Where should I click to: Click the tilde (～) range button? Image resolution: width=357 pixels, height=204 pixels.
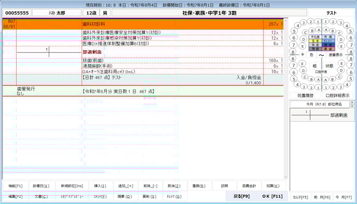321,55
